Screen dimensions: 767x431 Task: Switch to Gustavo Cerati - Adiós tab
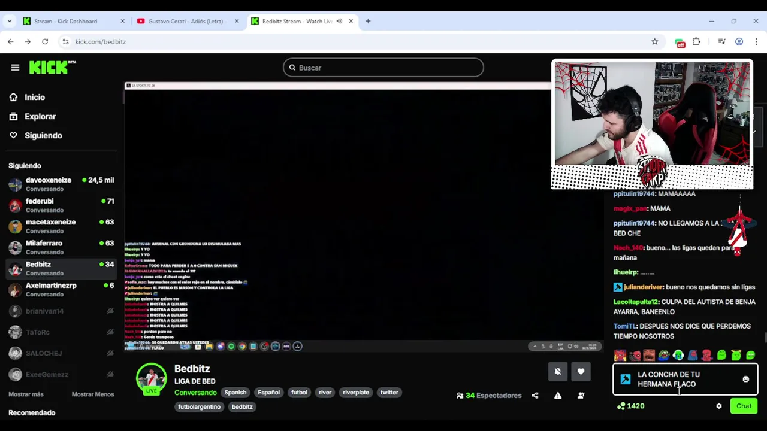[x=187, y=21]
